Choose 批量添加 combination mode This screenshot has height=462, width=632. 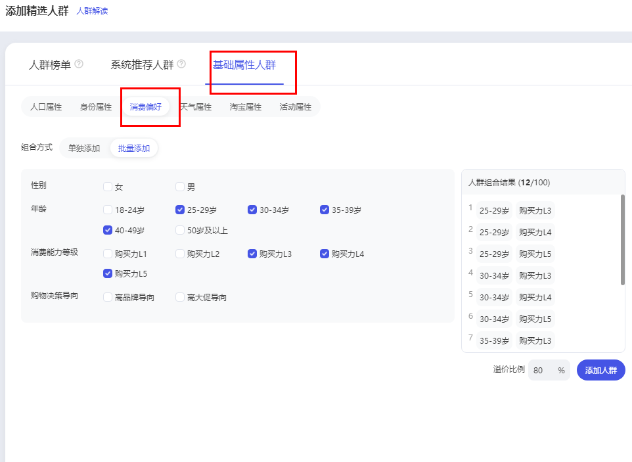coord(134,149)
